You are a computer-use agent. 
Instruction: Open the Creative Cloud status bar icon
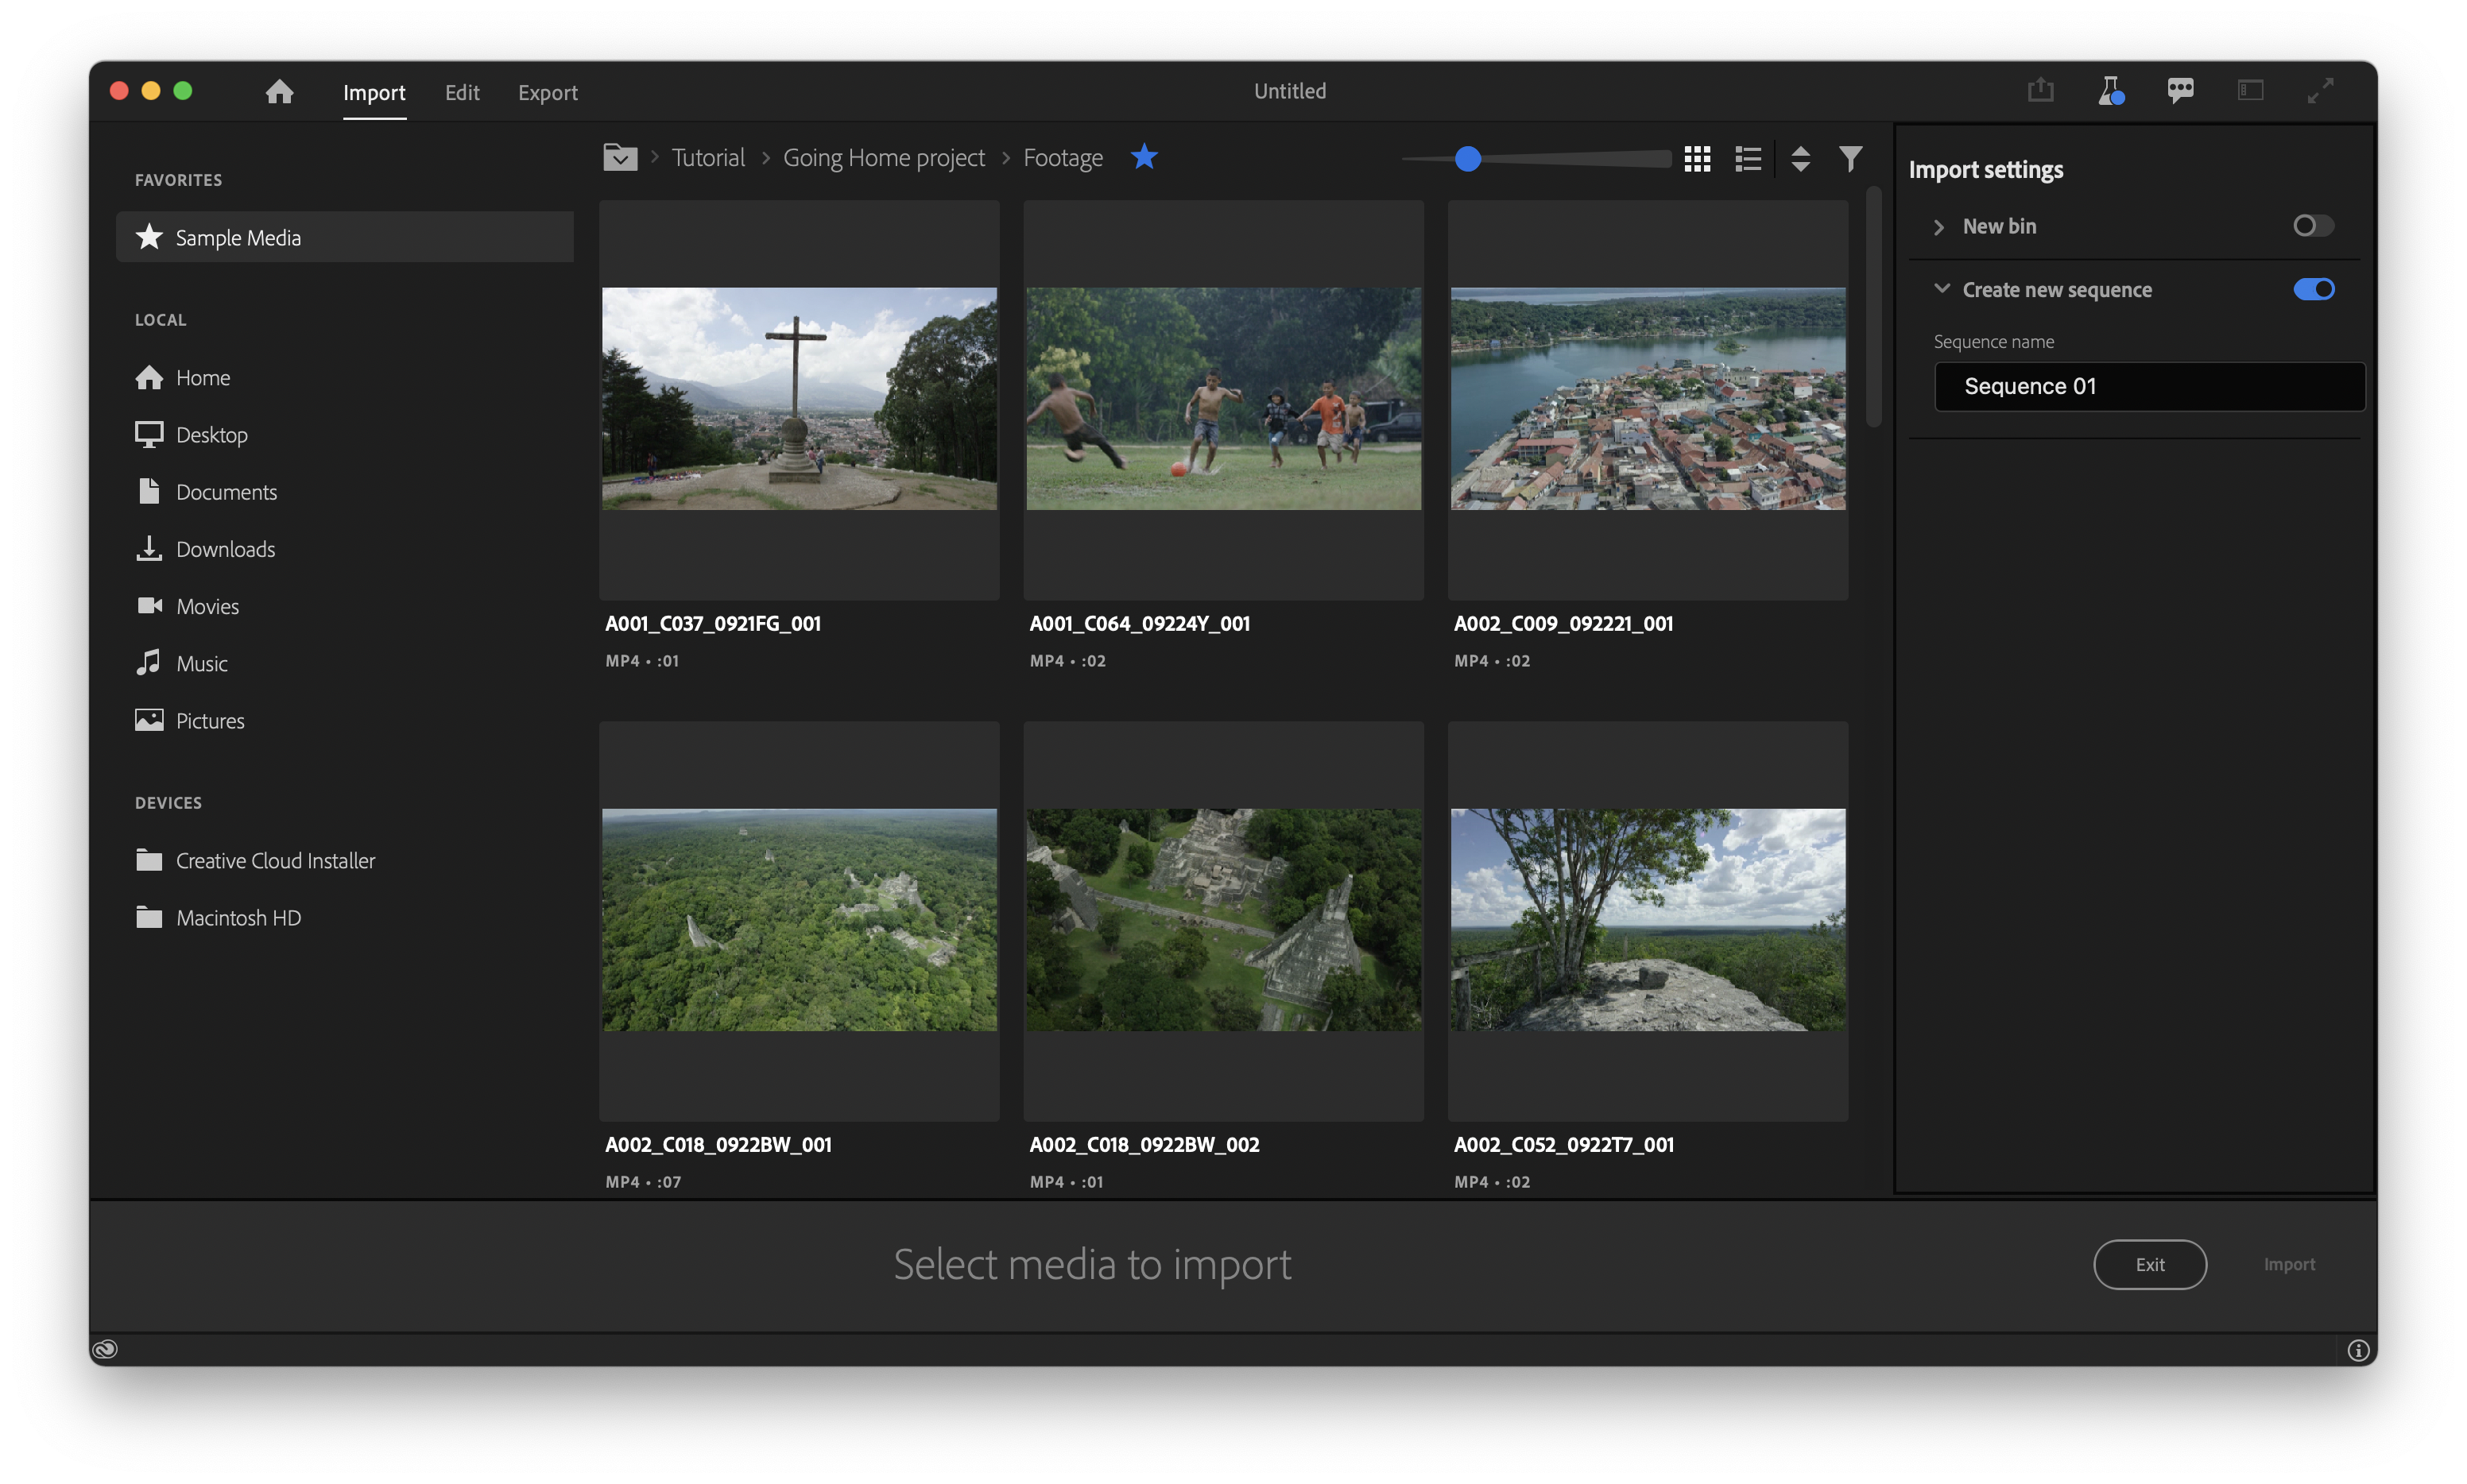(105, 1349)
